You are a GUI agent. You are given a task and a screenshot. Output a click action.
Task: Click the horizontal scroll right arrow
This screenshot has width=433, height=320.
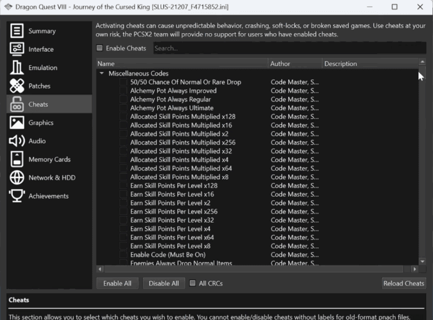tap(414, 269)
